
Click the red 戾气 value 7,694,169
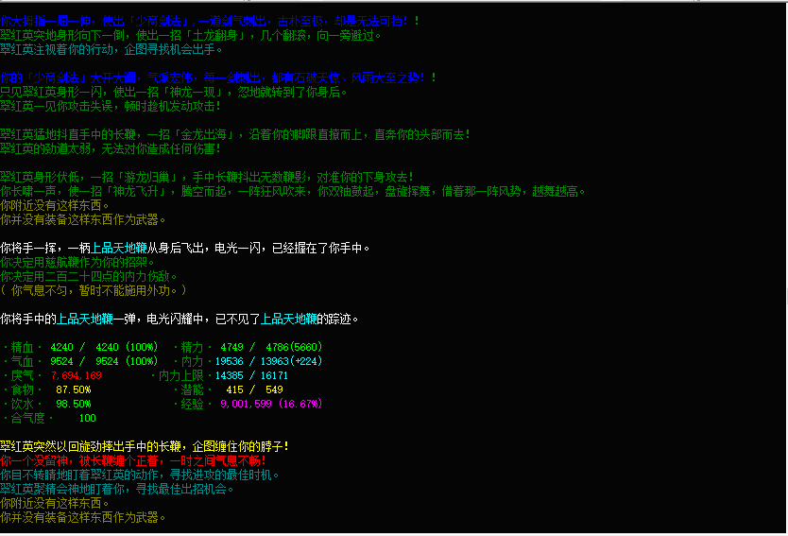point(83,375)
